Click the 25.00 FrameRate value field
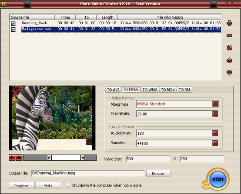Viewport: 241px width, 194px height. click(x=174, y=114)
